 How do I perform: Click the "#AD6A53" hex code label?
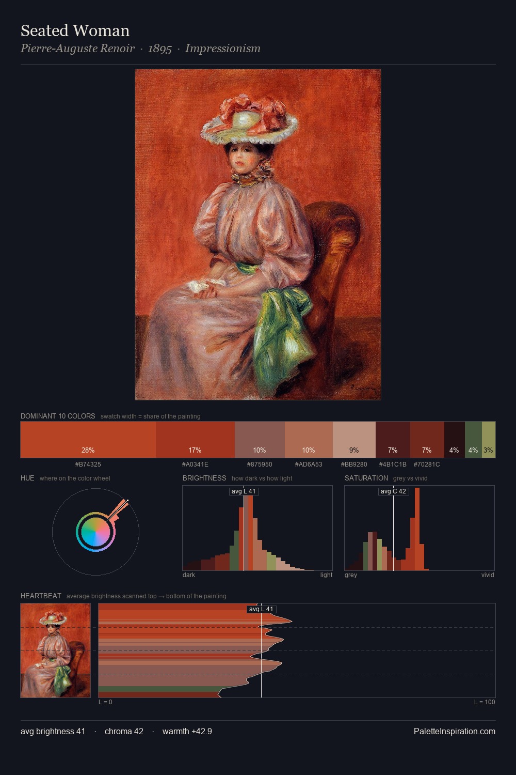tap(309, 464)
